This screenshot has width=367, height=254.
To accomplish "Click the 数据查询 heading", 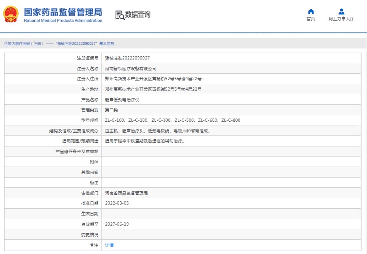I will [138, 15].
